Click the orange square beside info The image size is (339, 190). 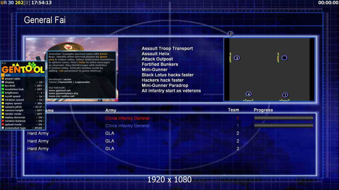point(3,75)
